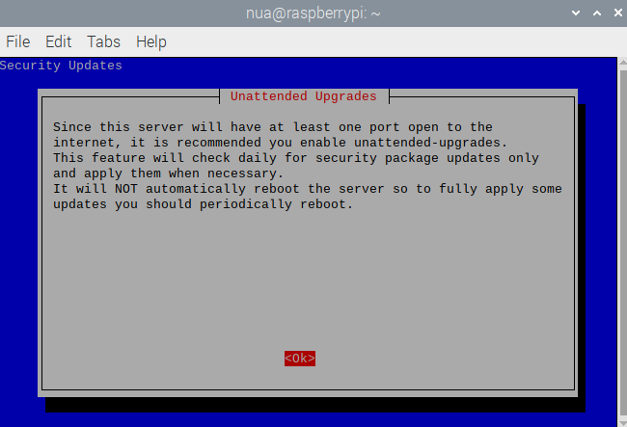Click the nua@raspberrypi window title

pos(312,13)
